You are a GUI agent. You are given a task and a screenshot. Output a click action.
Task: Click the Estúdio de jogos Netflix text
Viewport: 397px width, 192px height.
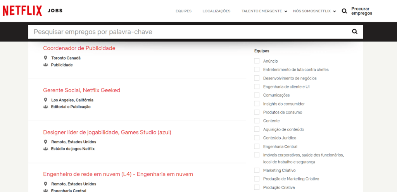[x=72, y=149]
